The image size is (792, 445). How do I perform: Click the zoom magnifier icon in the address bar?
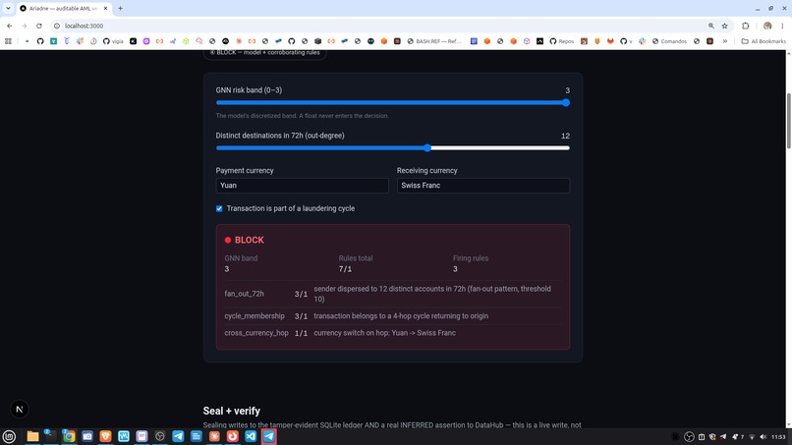(x=711, y=26)
